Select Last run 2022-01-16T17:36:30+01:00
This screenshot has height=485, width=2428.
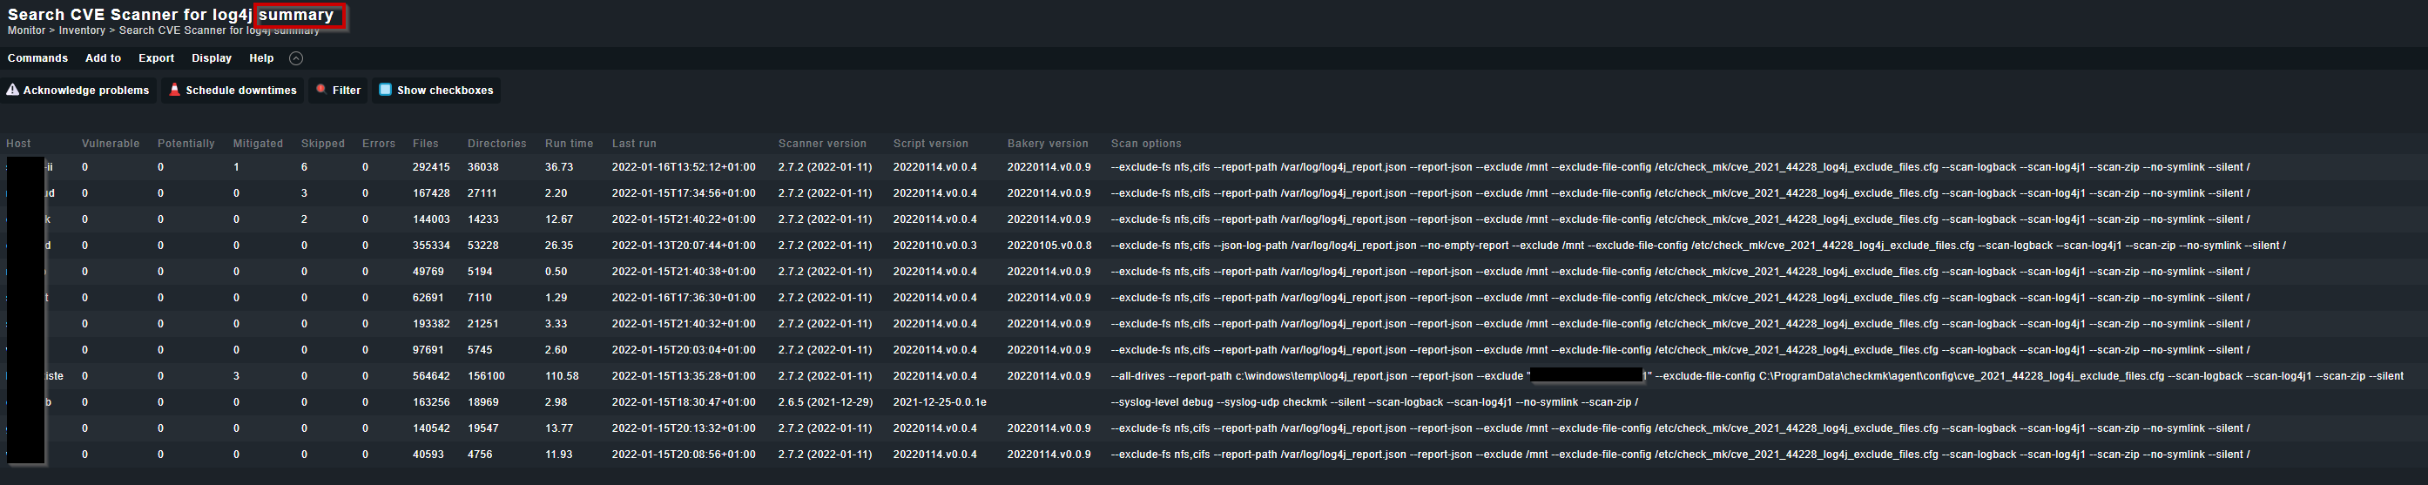pyautogui.click(x=684, y=298)
